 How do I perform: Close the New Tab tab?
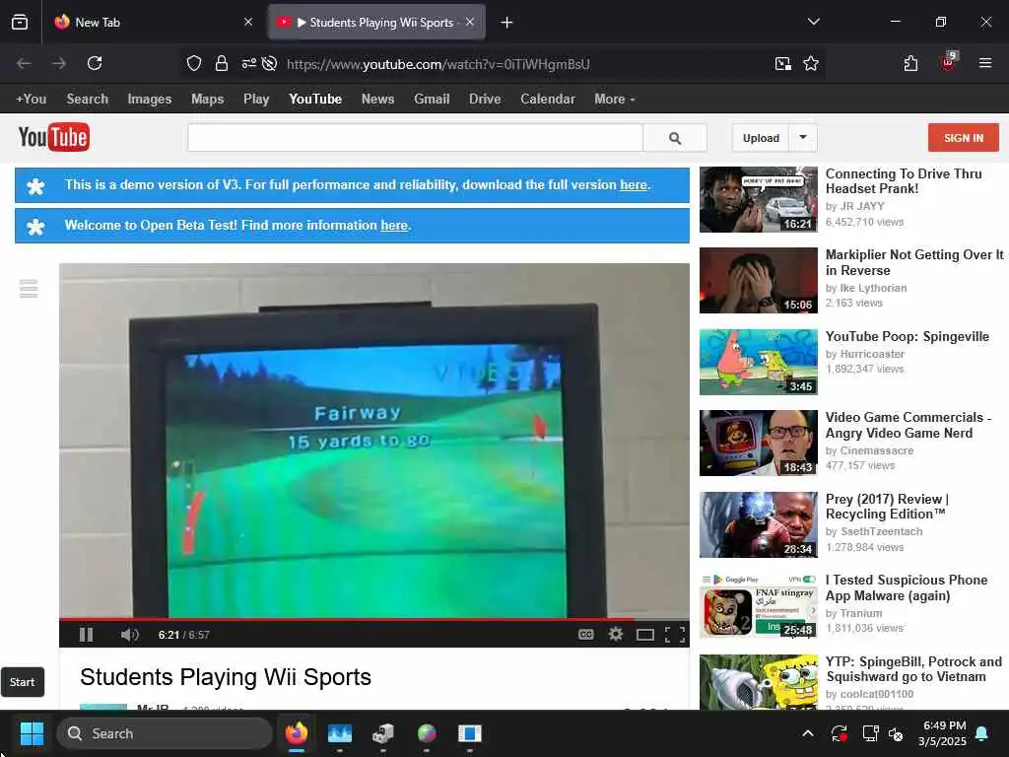[248, 23]
